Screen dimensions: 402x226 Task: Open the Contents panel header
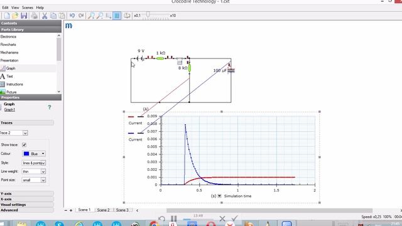[31, 23]
